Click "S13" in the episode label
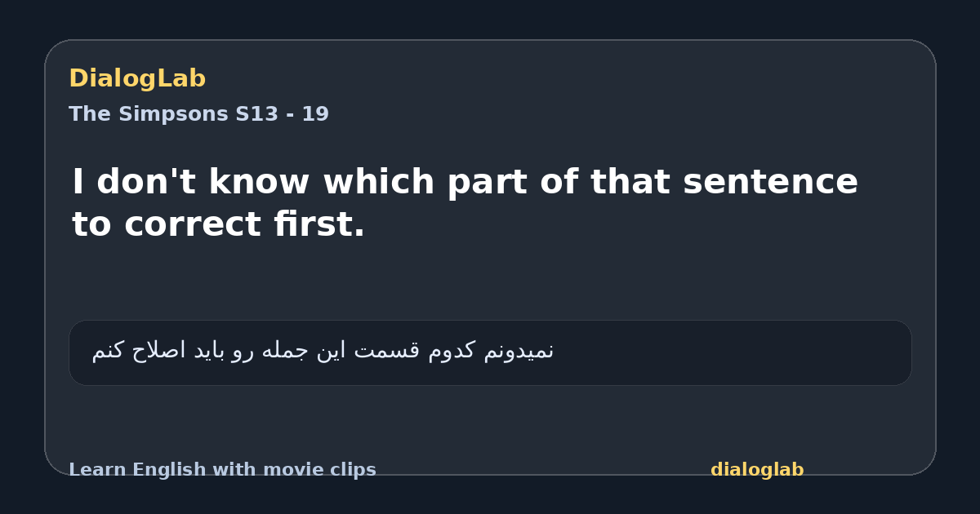980x514 pixels. (256, 114)
